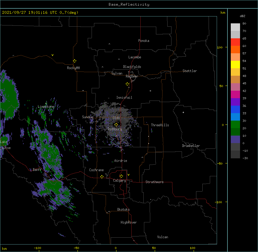
Task: Click the Cochrane label
Action: (96, 170)
